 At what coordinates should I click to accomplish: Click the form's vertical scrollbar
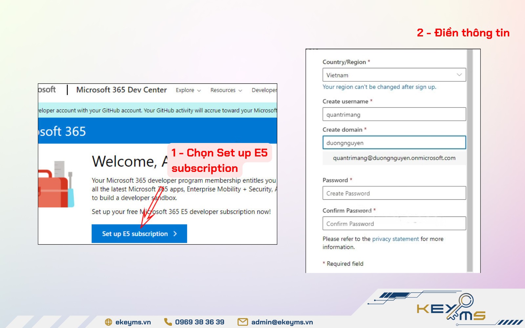(470, 161)
